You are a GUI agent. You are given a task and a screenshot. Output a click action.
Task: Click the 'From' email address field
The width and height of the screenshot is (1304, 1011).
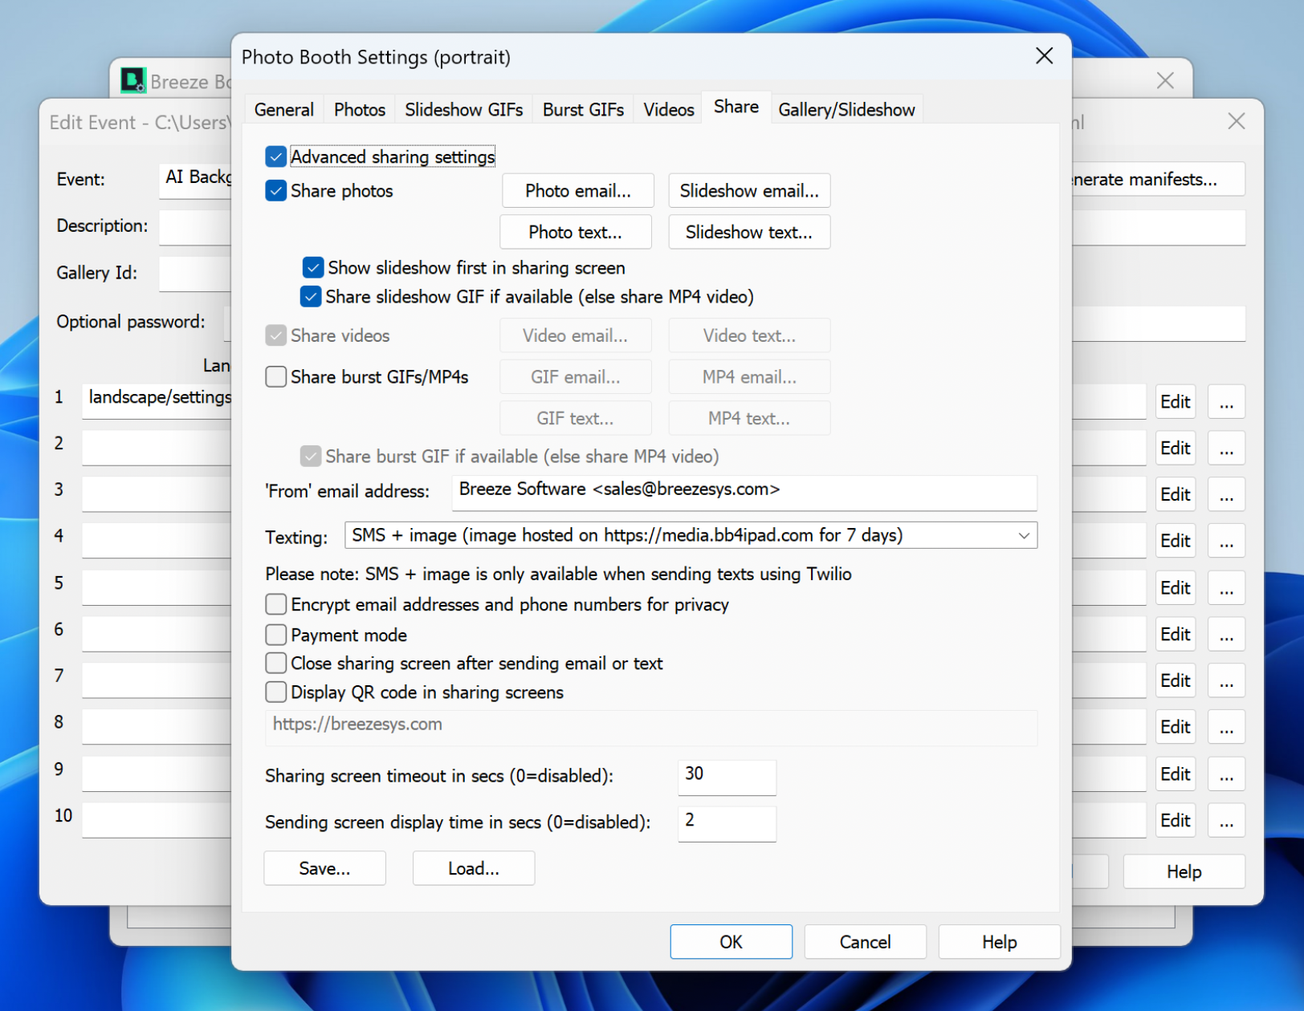(744, 490)
